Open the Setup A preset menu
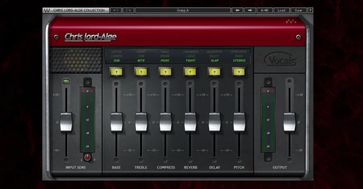This screenshot has width=363, height=189. (x=183, y=10)
